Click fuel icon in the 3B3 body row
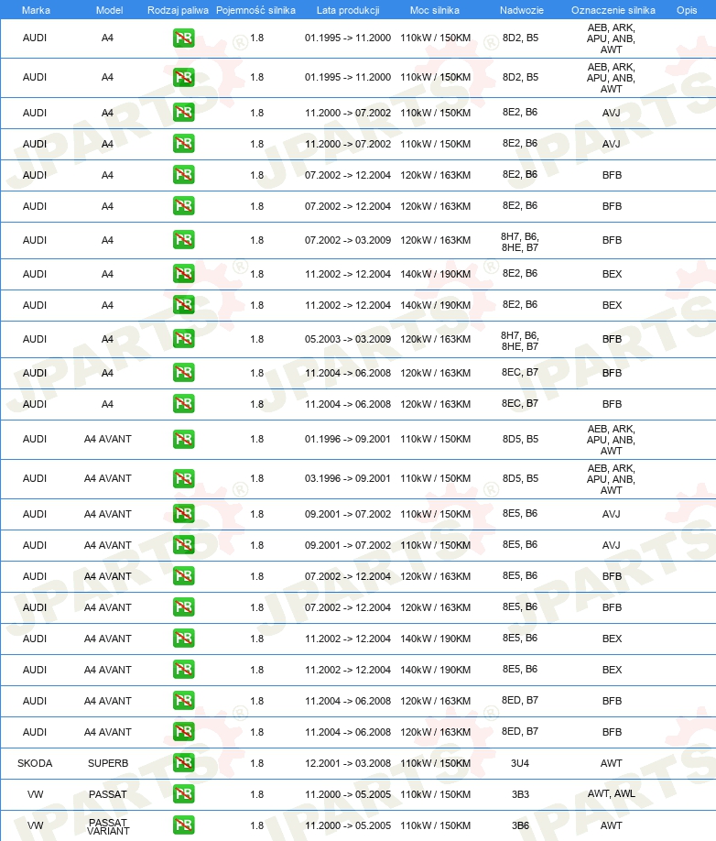This screenshot has height=841, width=716. click(x=183, y=793)
